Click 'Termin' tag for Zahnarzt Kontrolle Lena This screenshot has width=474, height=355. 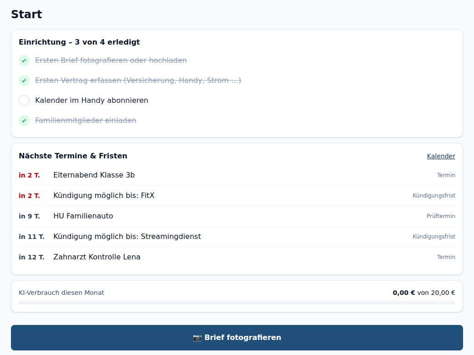[446, 257]
